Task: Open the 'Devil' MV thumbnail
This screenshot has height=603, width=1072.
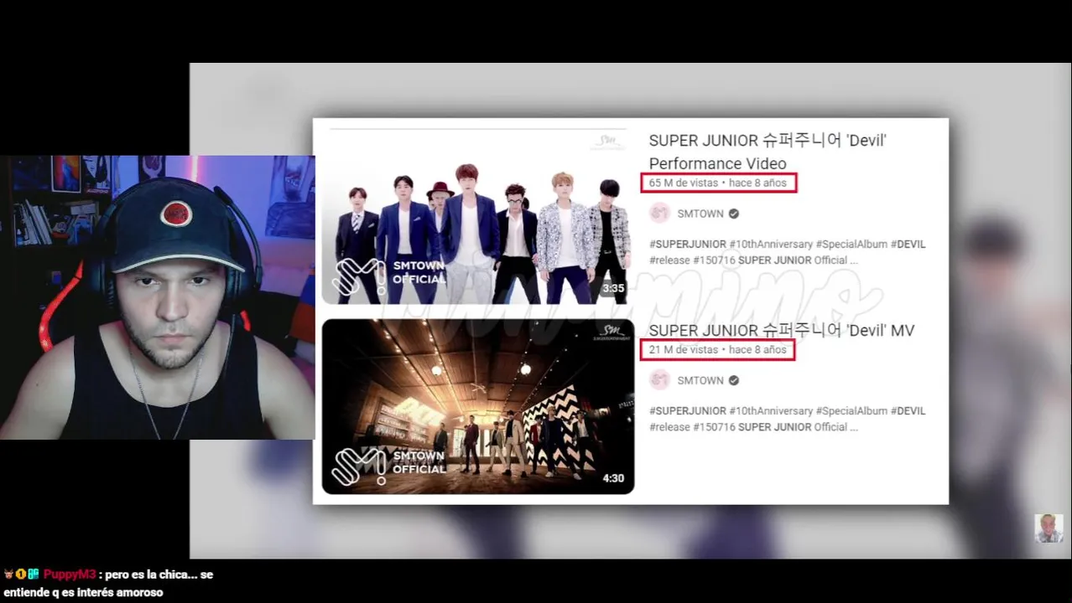Action: coord(478,406)
